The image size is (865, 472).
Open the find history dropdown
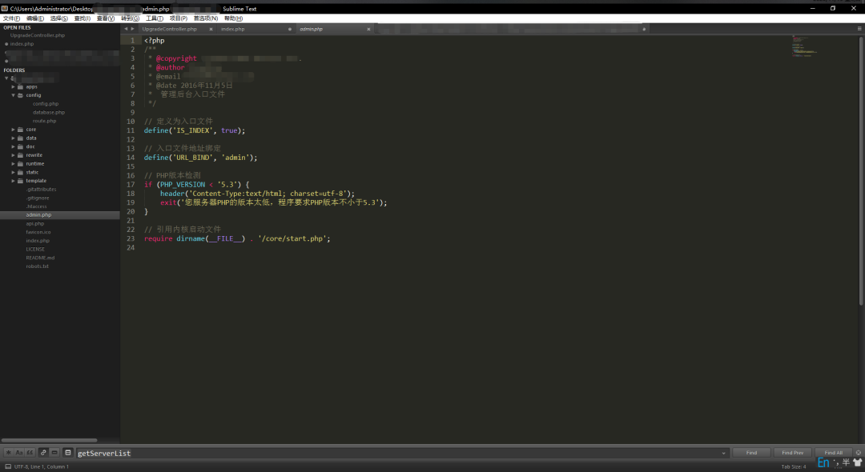click(x=724, y=453)
